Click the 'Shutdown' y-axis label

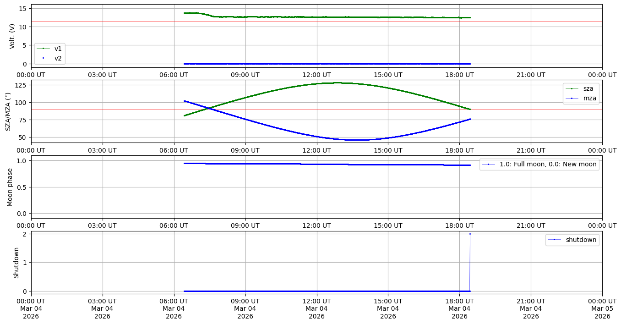[16, 263]
